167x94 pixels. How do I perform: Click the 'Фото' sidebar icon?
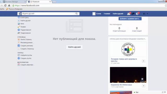coord(19,23)
